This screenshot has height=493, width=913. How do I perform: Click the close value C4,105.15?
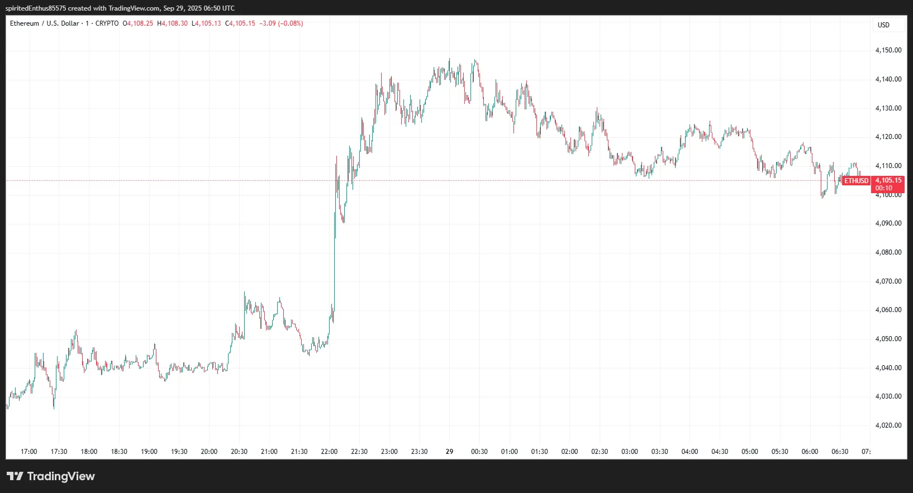coord(240,23)
